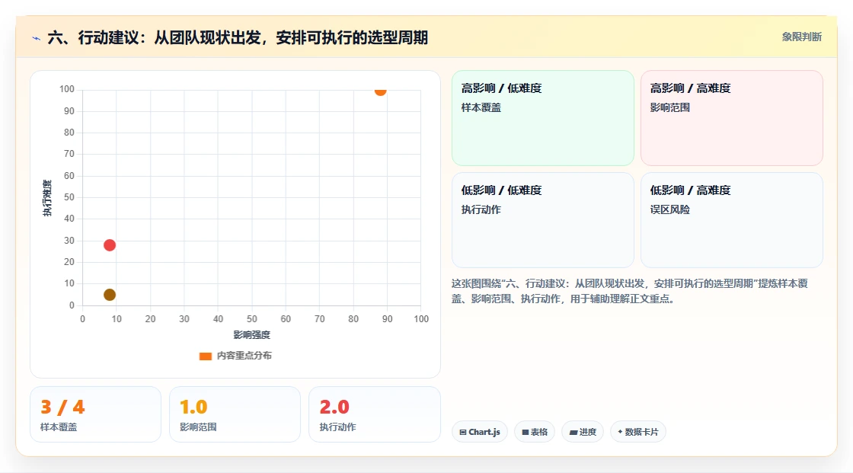
Task: Click the lightning icon beside the section title
Action: pyautogui.click(x=37, y=38)
